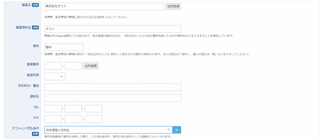Viewport: 323px width, 139px height.
Task: Click the 建物名 field label
Action: point(34,96)
